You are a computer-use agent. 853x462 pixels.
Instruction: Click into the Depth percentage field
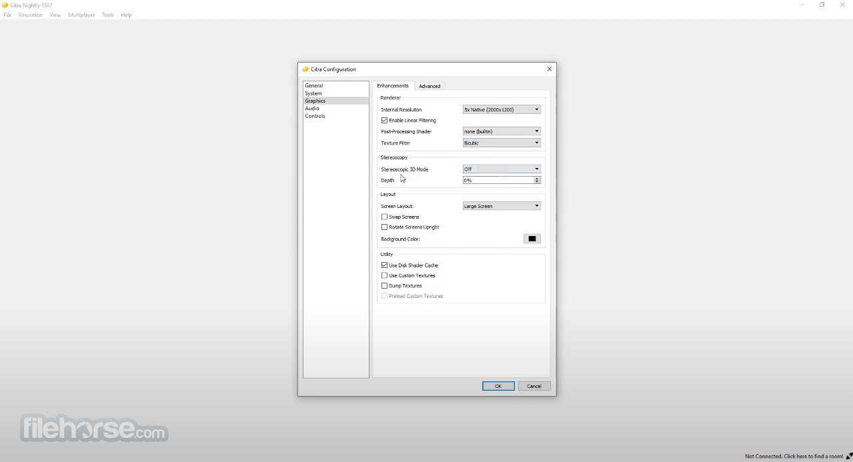(x=498, y=180)
